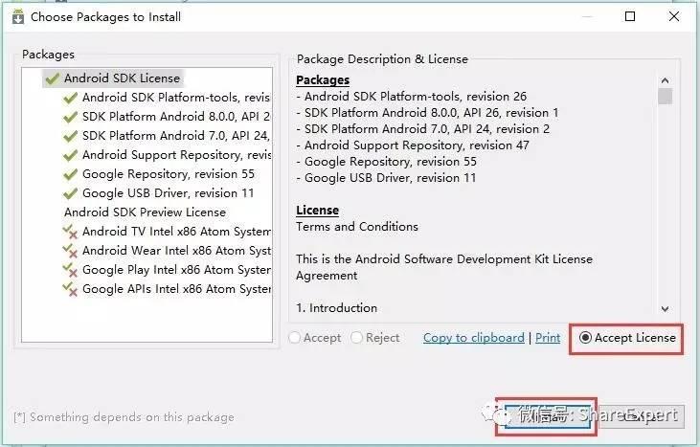Screen dimensions: 700x447
Task: Select Android SDK Preview License group
Action: [x=145, y=212]
